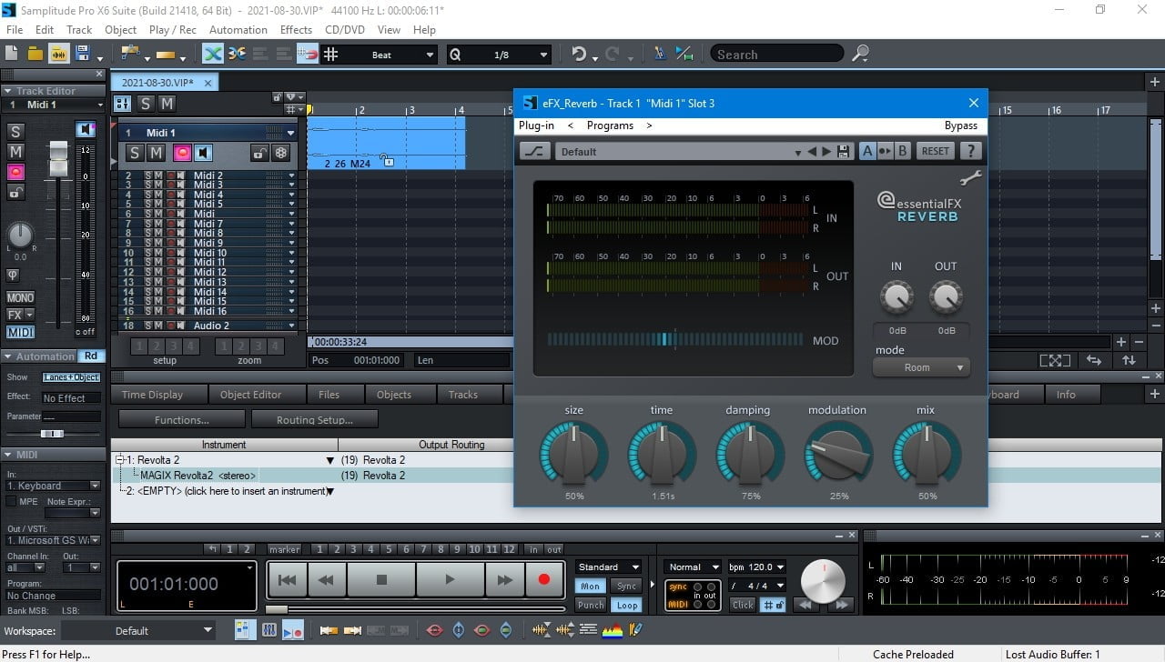This screenshot has width=1165, height=662.
Task: Click the magnifier icon next to Search
Action: [860, 55]
